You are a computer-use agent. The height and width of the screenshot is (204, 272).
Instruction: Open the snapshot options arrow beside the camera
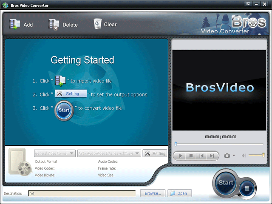pos(234,156)
